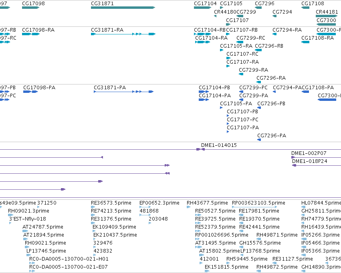Click the RE31127.5prime label
The width and height of the screenshot is (341, 273).
[293, 259]
